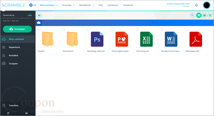Click the Whitepaper.pdf file name
The image size is (214, 116).
pos(192,51)
